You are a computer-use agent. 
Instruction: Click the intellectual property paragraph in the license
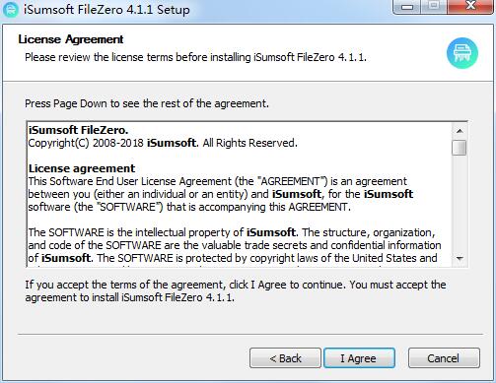pyautogui.click(x=235, y=245)
